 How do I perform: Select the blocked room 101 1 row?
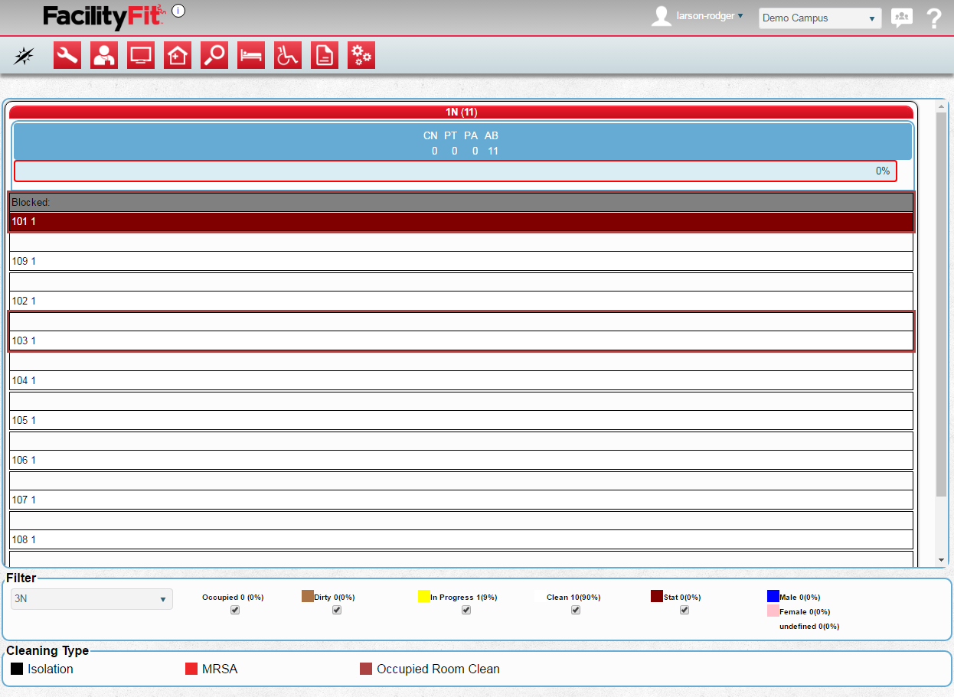pyautogui.click(x=461, y=221)
